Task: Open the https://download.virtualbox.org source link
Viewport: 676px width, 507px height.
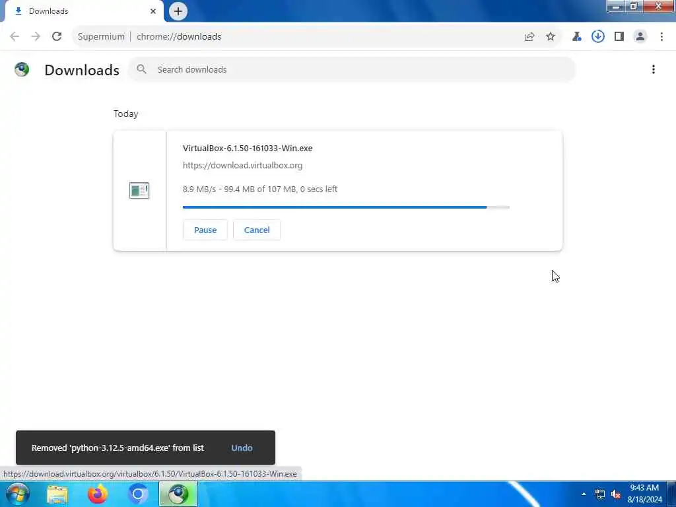Action: coord(242,166)
